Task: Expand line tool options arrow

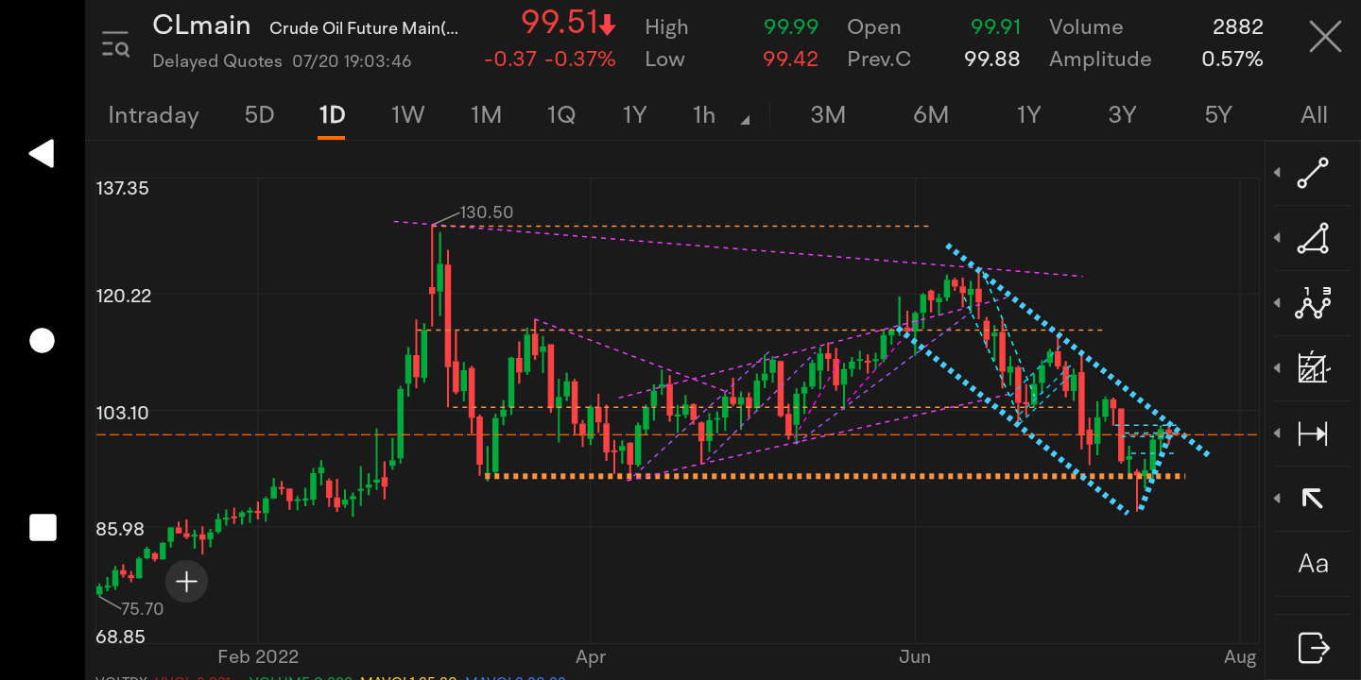Action: click(x=1278, y=173)
